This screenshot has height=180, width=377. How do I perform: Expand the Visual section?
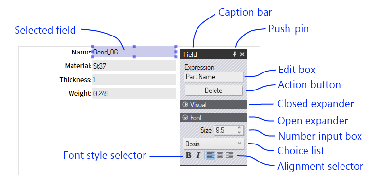coord(214,105)
